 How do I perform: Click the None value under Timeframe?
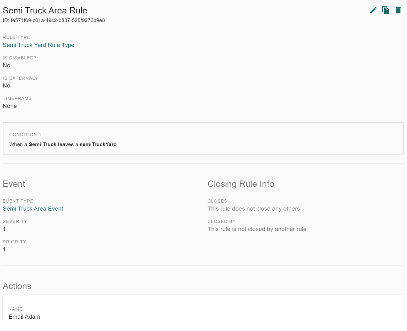10,106
